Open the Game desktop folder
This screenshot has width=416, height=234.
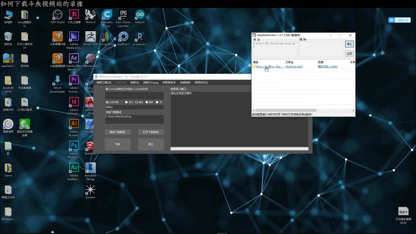(x=8, y=170)
